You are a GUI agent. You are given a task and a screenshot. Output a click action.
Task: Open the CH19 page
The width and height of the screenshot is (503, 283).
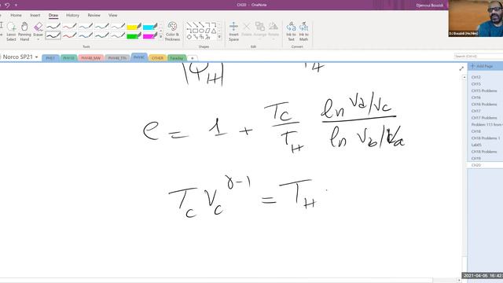(476, 158)
